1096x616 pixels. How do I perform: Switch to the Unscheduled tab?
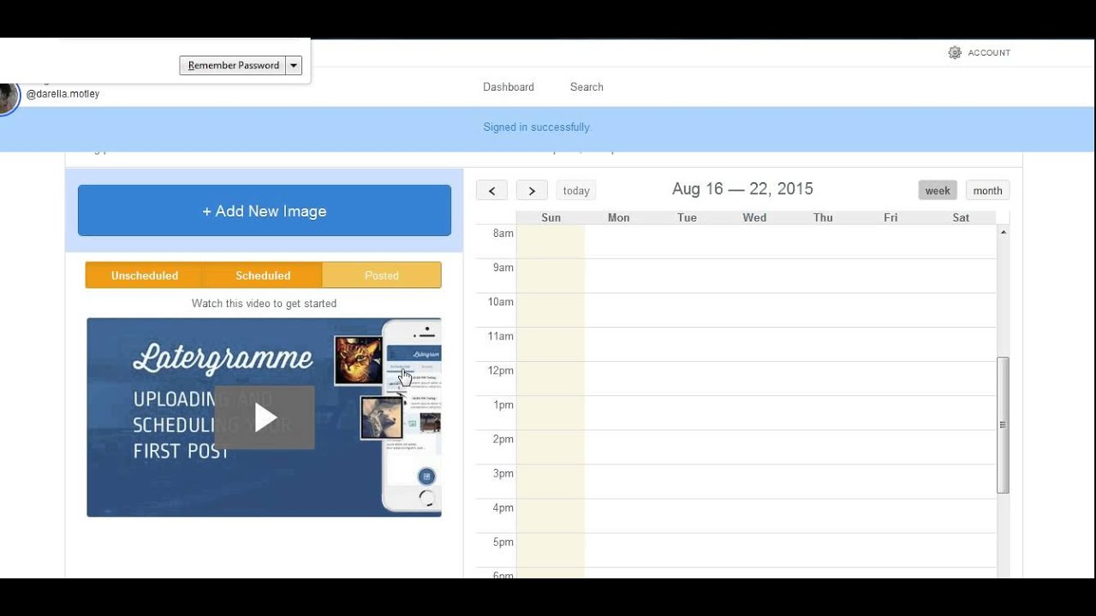(145, 275)
